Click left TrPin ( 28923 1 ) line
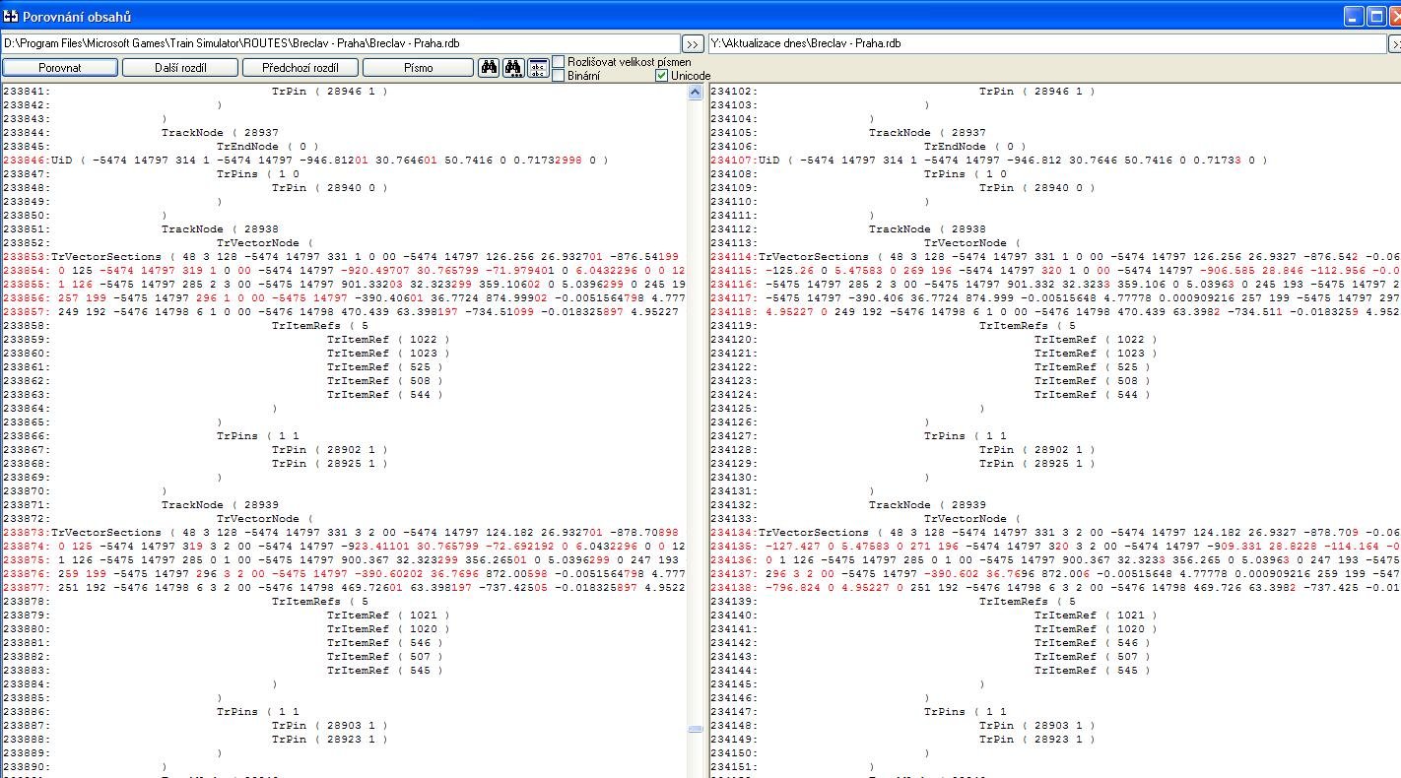 coord(330,740)
